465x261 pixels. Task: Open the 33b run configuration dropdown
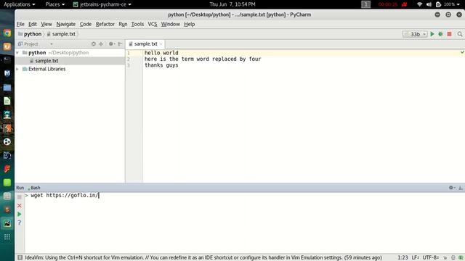(x=415, y=34)
